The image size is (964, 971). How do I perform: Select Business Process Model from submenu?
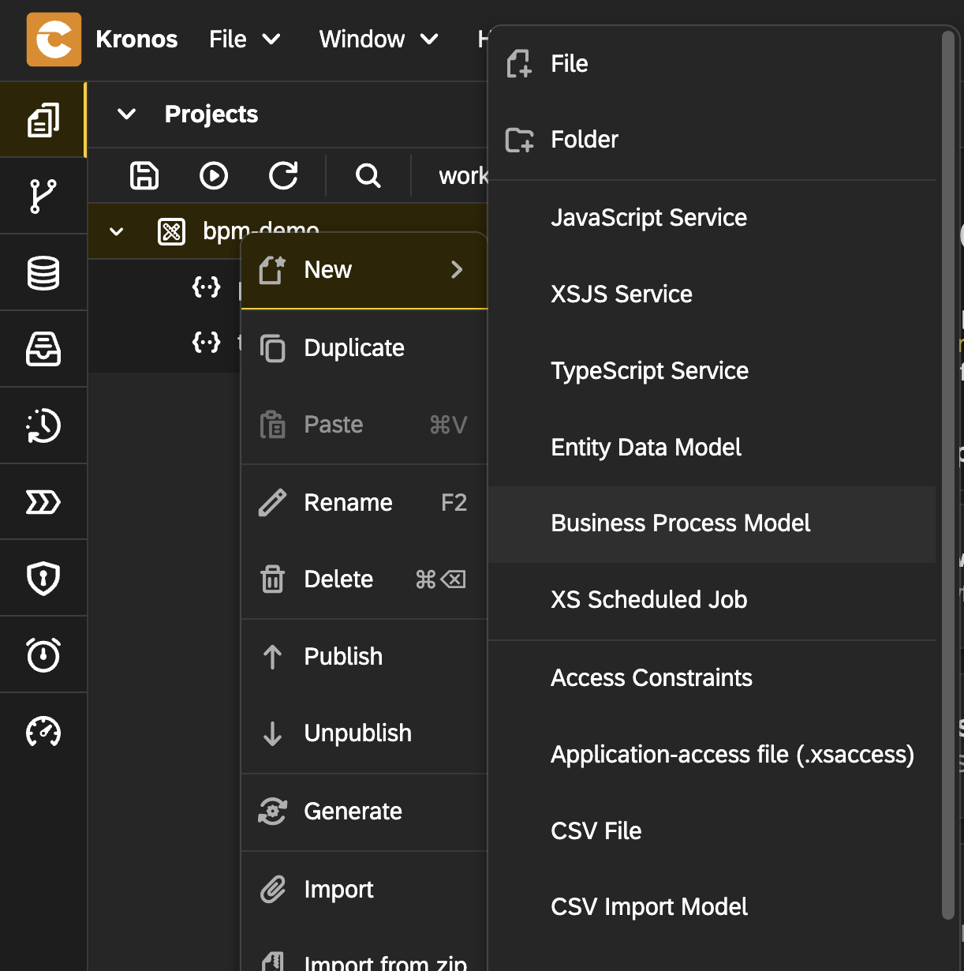click(x=680, y=523)
